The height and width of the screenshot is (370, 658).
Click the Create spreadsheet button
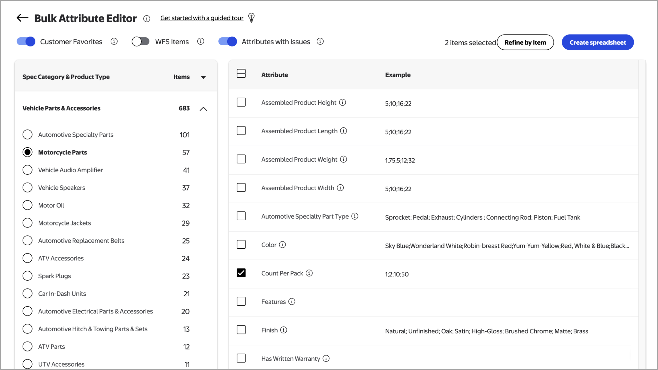tap(598, 42)
